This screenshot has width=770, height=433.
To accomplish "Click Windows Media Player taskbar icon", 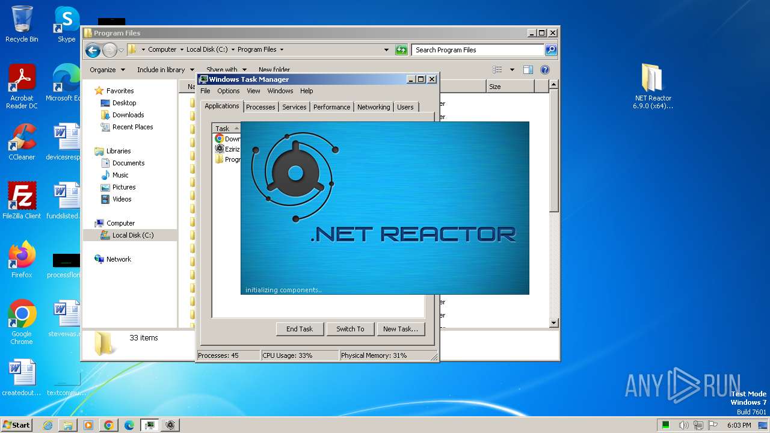I will pyautogui.click(x=88, y=425).
